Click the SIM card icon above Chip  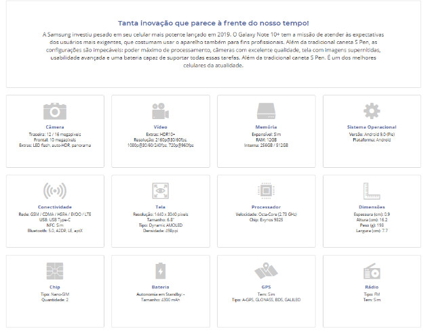[x=55, y=271]
